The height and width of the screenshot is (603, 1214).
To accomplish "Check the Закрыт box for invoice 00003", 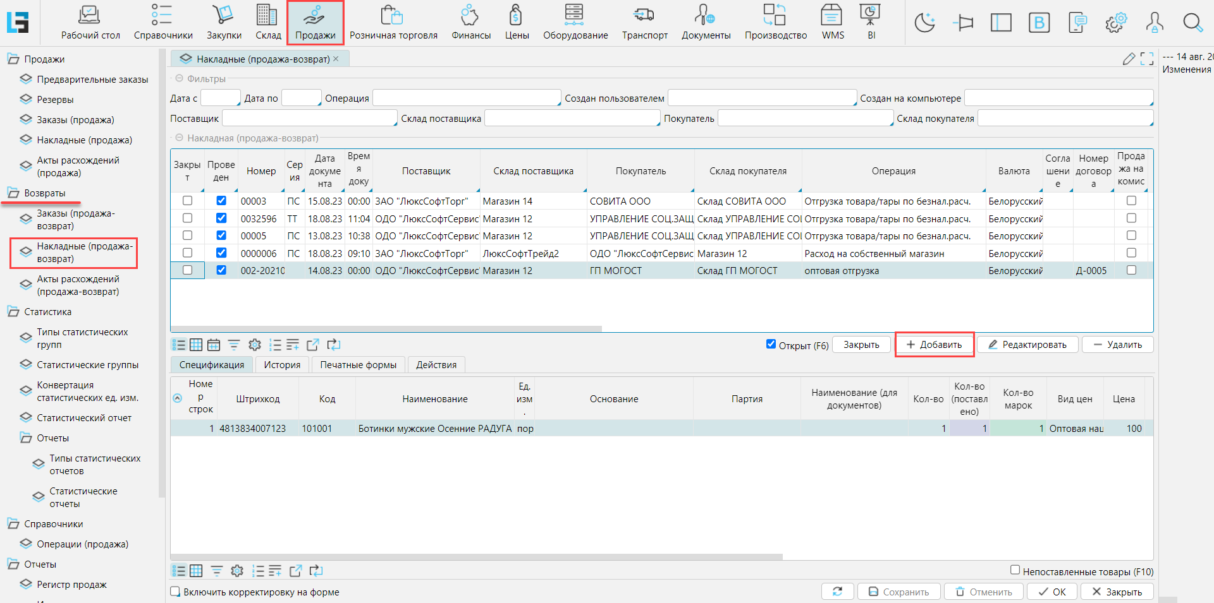I will coord(187,201).
